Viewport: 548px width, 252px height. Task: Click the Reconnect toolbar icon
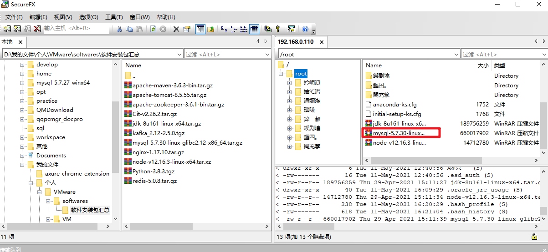27,29
